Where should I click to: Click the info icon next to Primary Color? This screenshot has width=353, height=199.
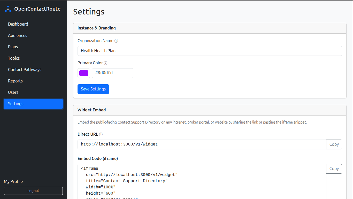(x=105, y=63)
